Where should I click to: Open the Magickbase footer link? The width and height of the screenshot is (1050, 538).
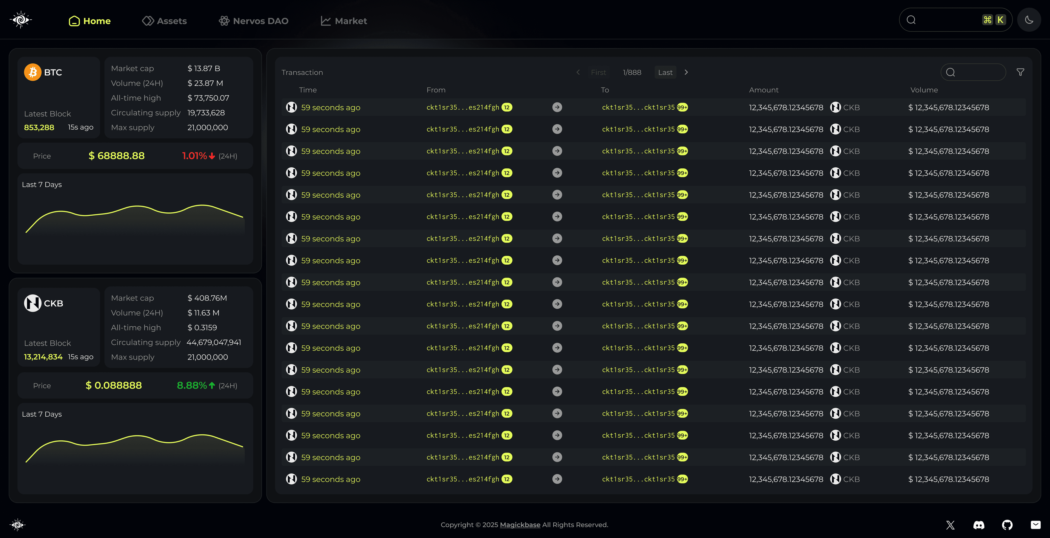520,525
